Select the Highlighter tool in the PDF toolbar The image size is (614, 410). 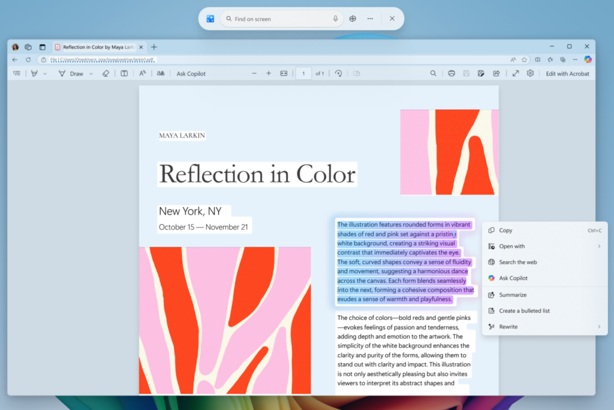(x=34, y=73)
